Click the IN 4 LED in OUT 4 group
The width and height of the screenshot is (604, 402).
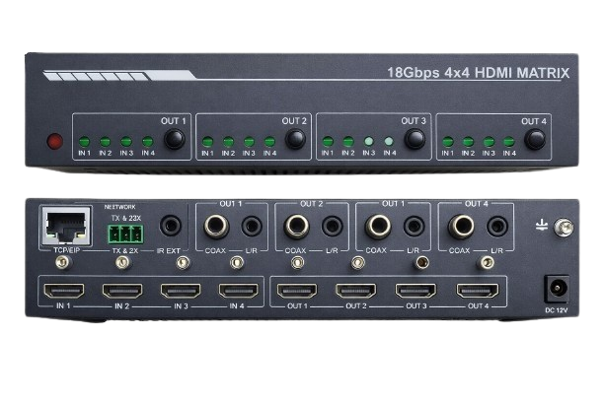(x=509, y=142)
